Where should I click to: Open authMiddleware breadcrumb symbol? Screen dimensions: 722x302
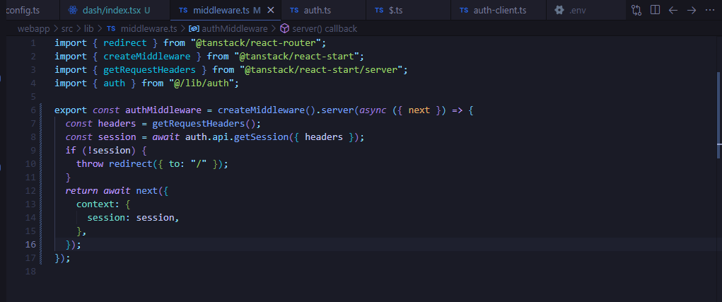pyautogui.click(x=235, y=28)
